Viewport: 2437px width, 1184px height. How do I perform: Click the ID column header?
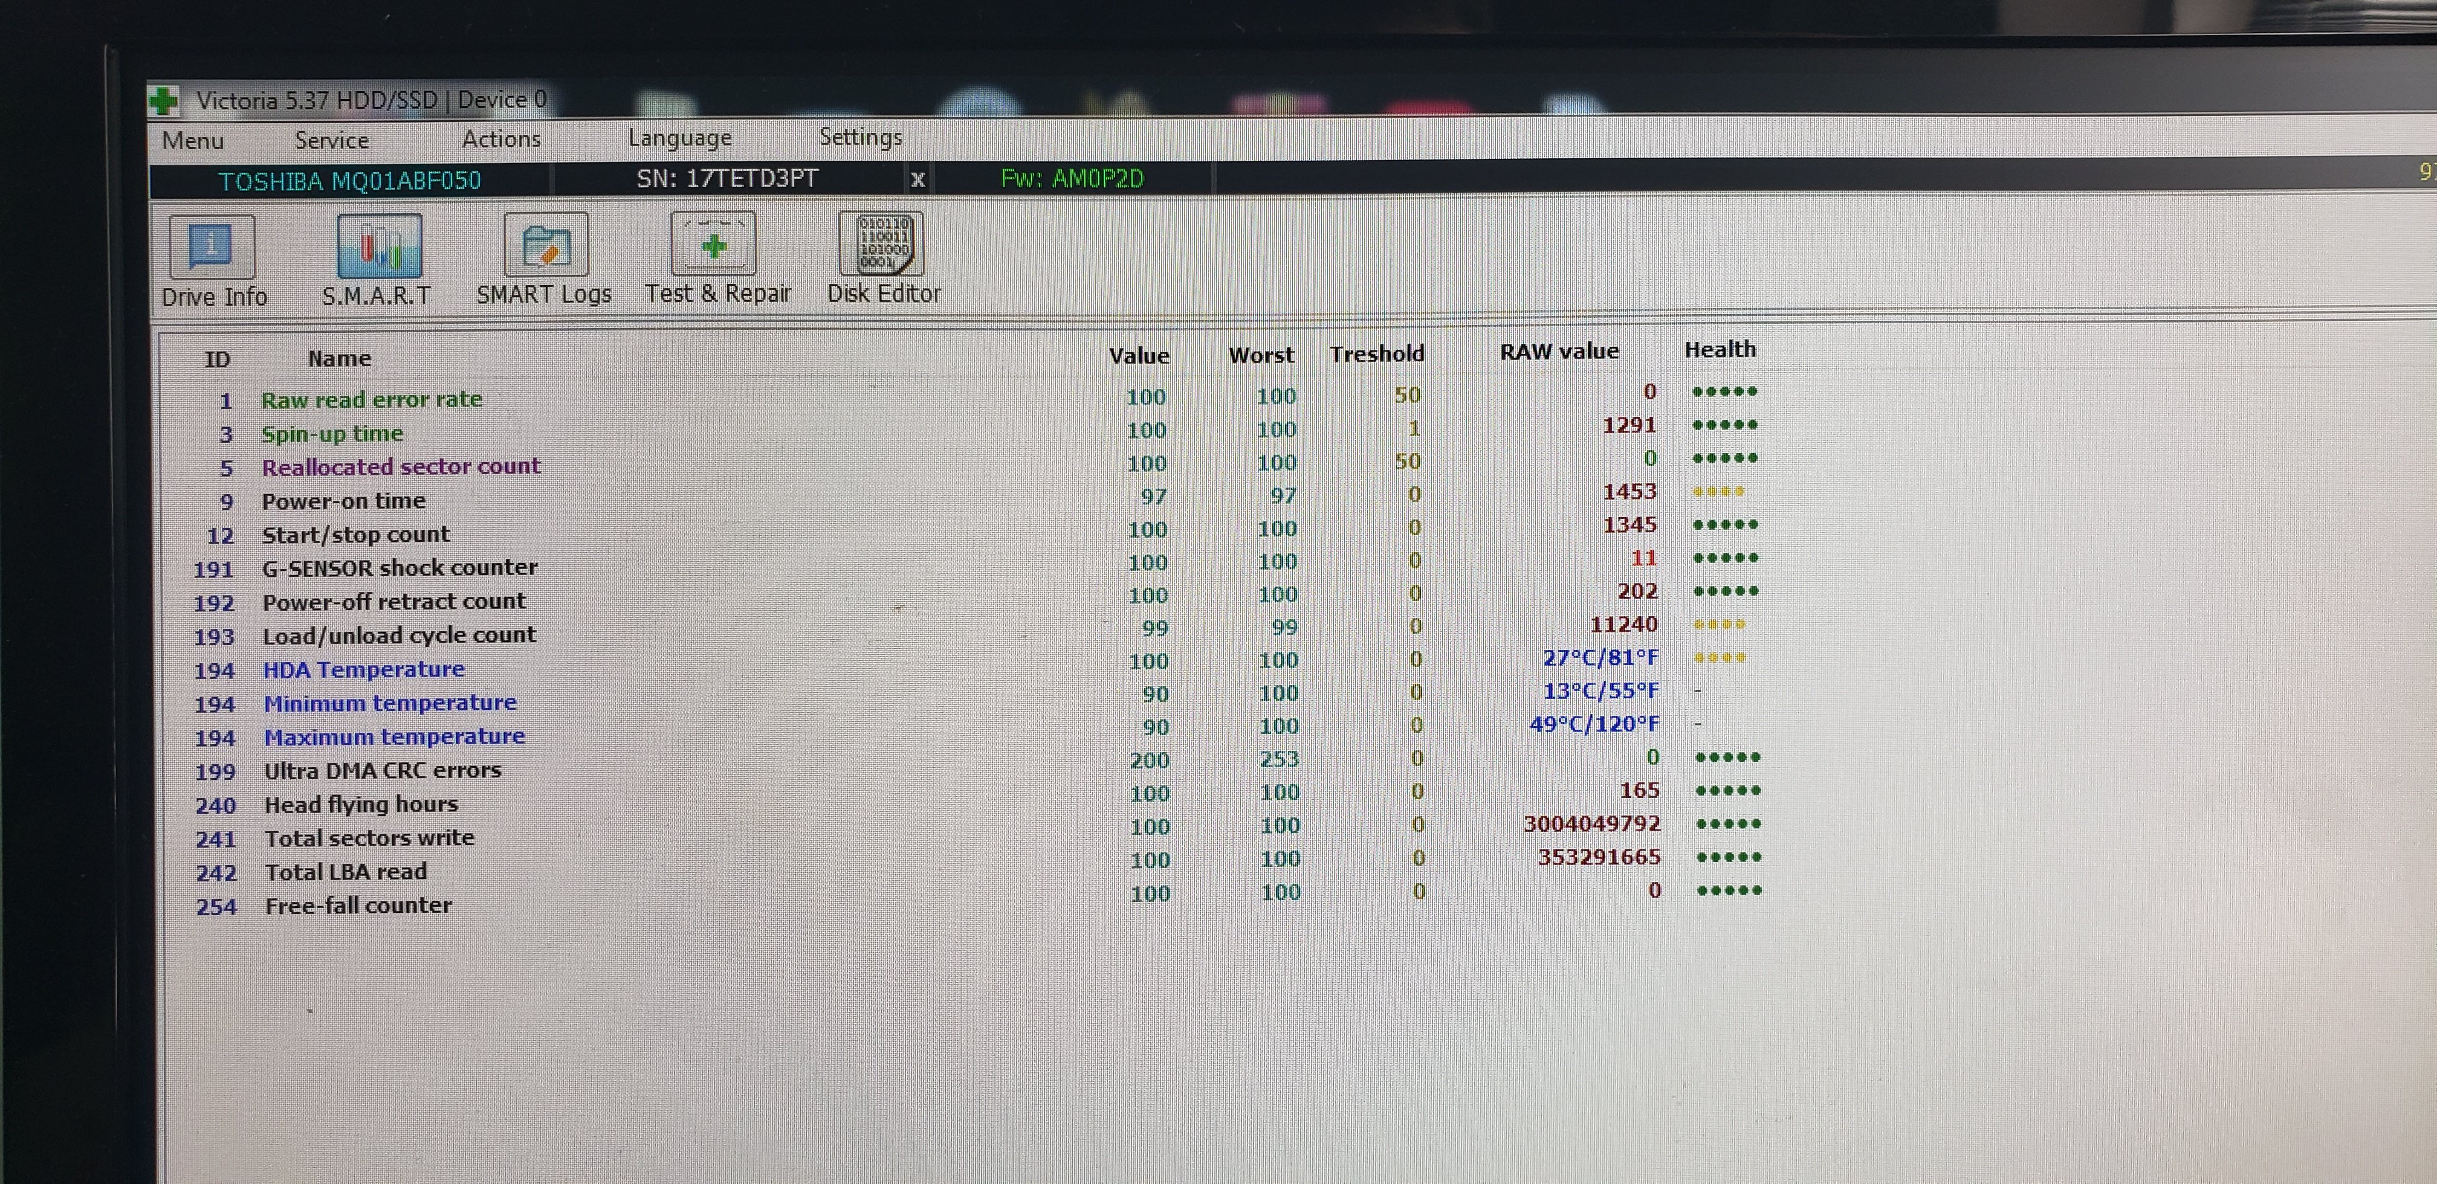point(218,359)
